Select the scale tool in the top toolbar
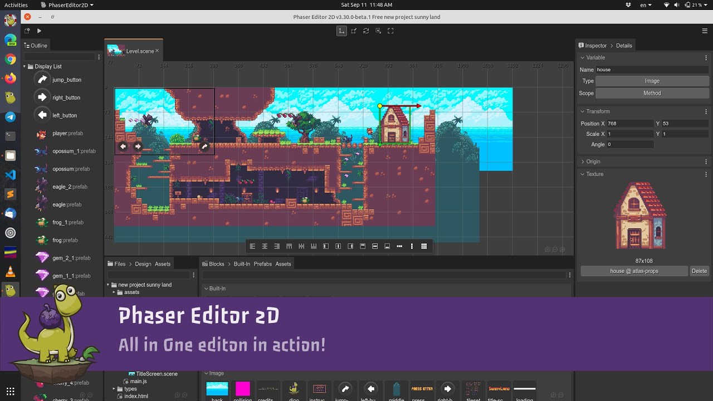 pyautogui.click(x=354, y=31)
